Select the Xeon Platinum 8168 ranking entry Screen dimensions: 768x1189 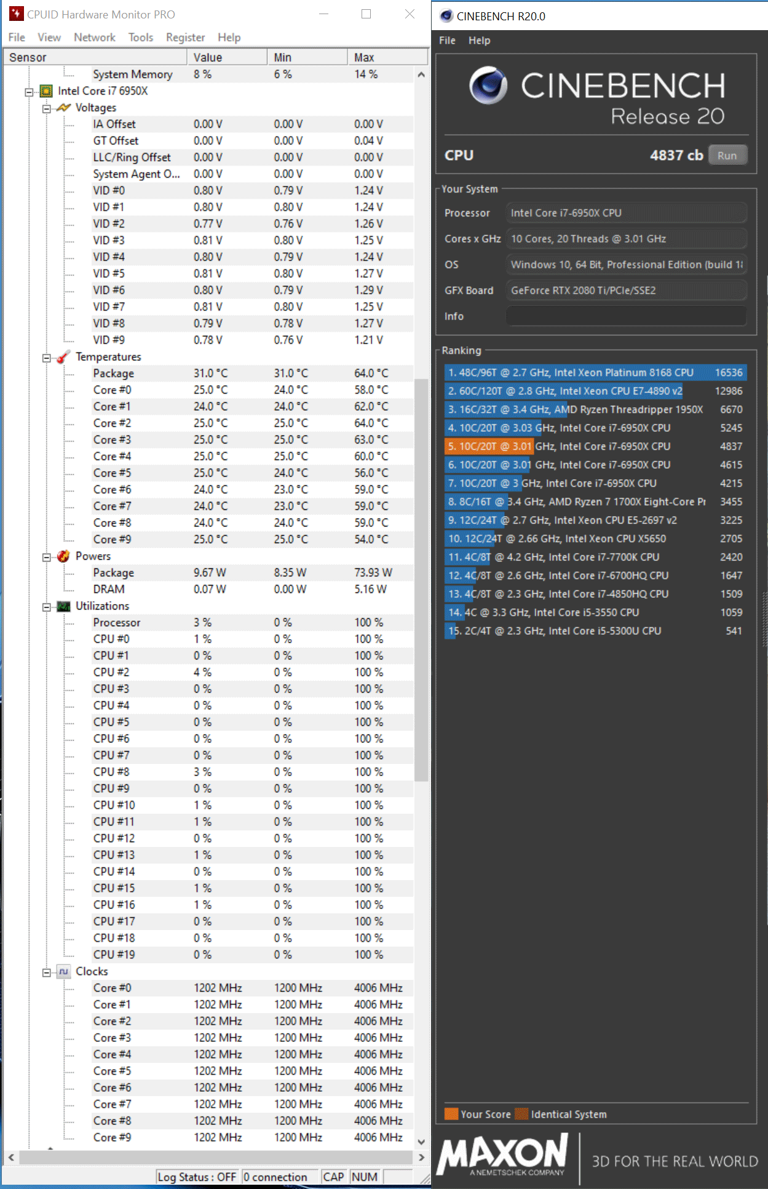pyautogui.click(x=595, y=372)
